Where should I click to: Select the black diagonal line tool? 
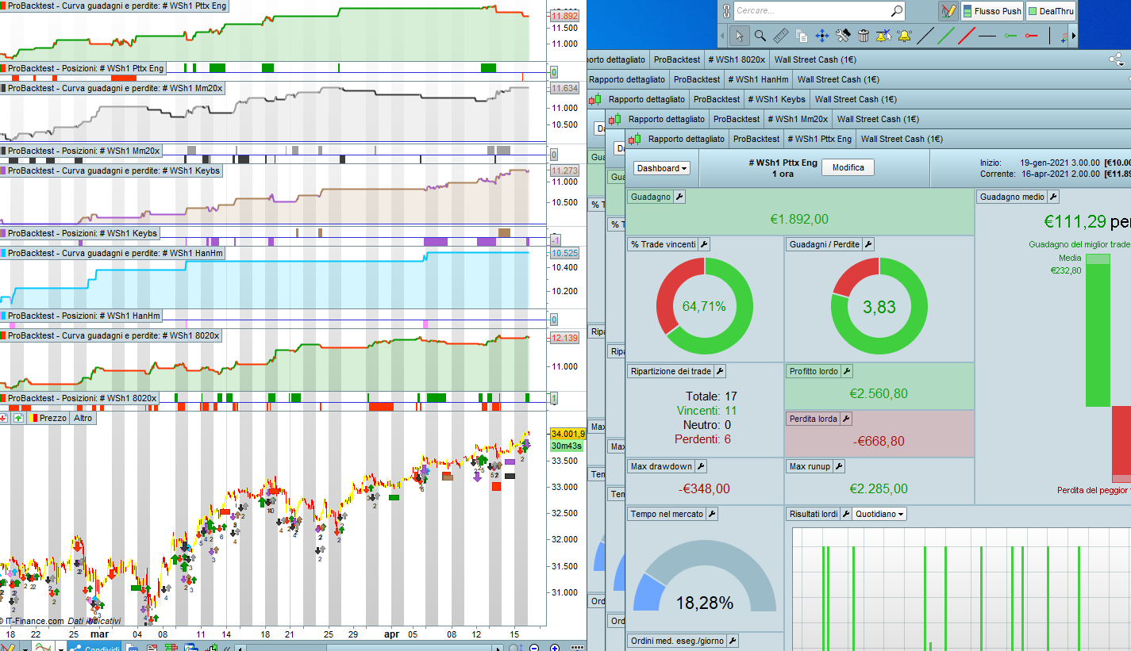(925, 36)
